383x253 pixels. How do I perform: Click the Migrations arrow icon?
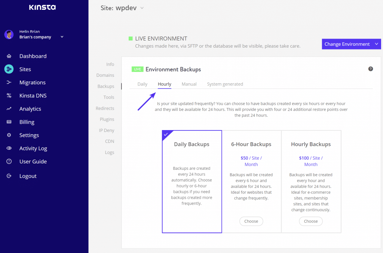point(9,82)
